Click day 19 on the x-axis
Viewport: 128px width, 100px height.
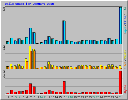pyautogui.click(x=75, y=97)
